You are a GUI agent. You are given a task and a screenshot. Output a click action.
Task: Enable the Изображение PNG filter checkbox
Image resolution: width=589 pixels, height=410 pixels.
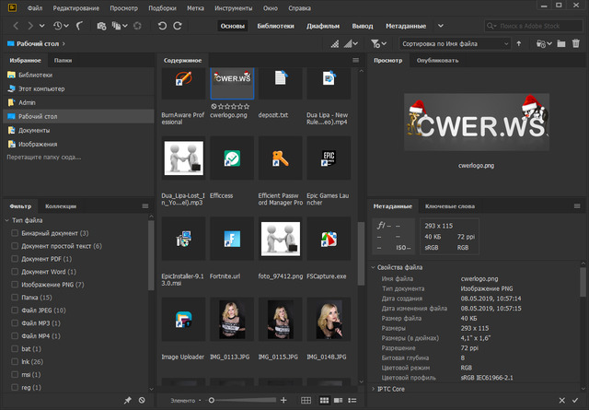[15, 285]
